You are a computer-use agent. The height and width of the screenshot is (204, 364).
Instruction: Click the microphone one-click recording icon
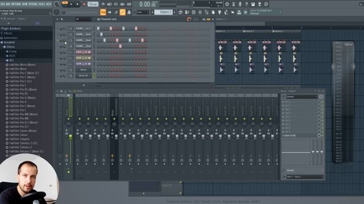point(240,4)
